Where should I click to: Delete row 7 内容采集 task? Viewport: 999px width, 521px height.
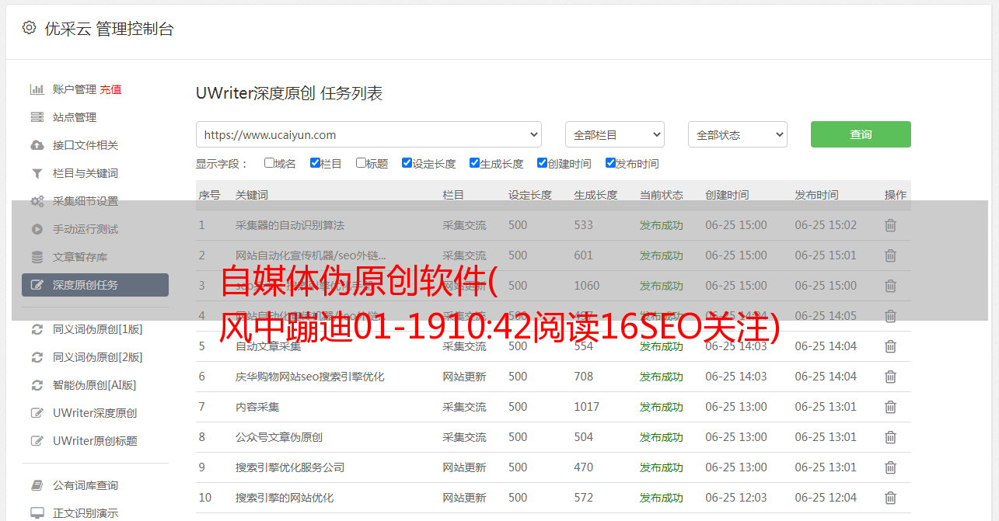(890, 407)
